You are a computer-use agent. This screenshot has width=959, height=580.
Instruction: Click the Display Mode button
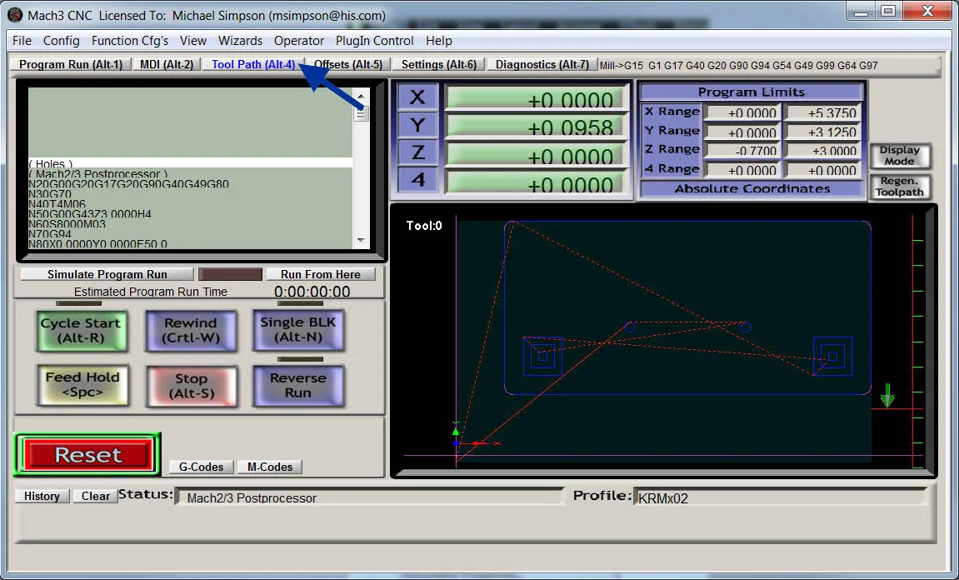pos(900,156)
